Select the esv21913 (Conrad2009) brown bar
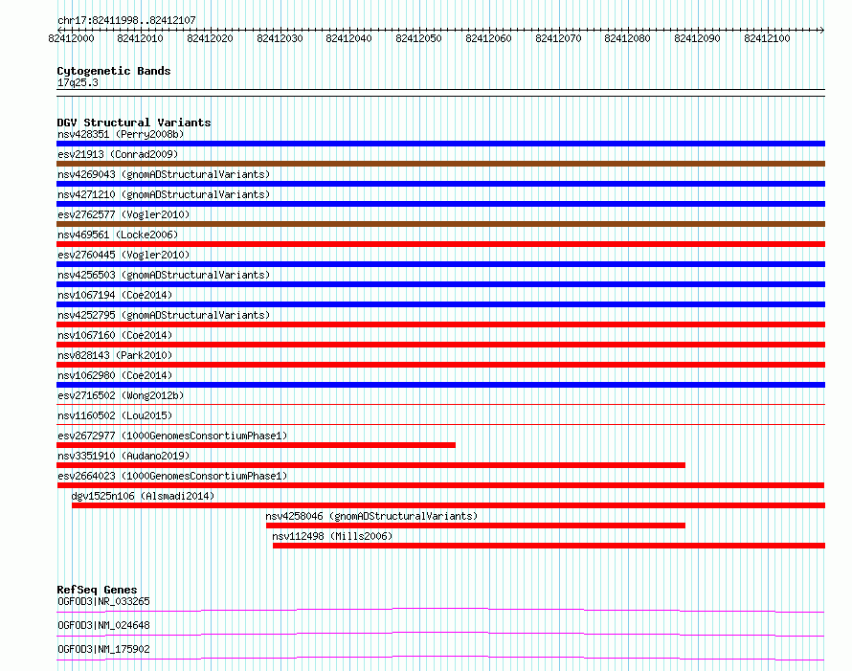 coord(440,164)
